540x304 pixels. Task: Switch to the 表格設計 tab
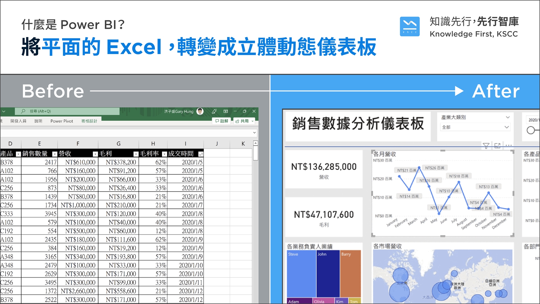[89, 121]
